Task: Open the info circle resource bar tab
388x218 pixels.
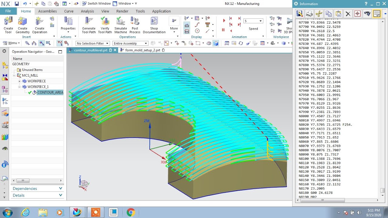Action: pos(5,165)
